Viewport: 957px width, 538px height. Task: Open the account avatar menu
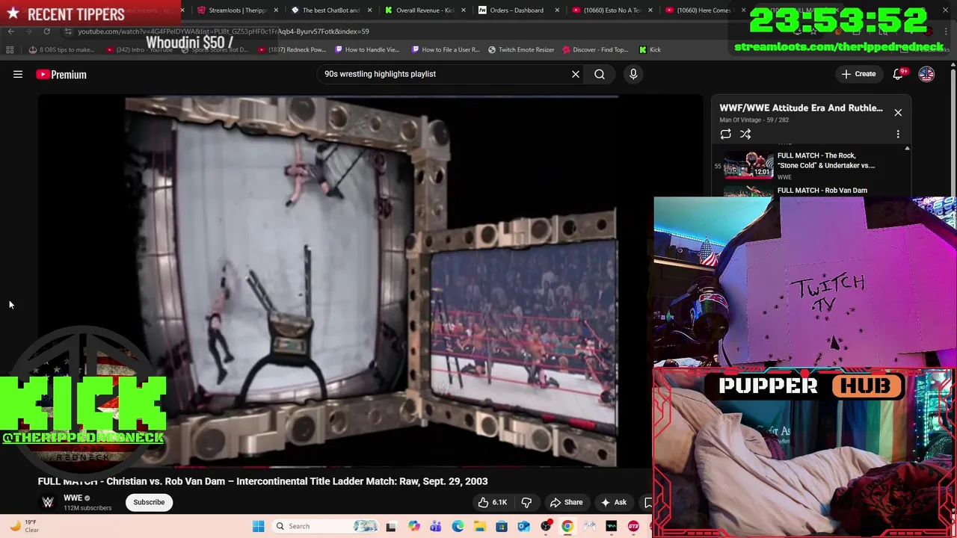[x=926, y=74]
